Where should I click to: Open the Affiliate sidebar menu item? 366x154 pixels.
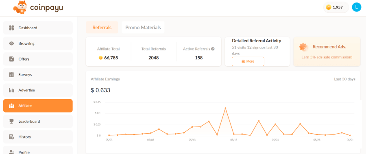(x=38, y=106)
